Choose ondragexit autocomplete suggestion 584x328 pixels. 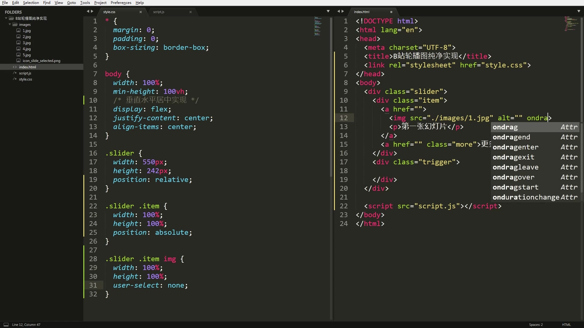click(535, 157)
